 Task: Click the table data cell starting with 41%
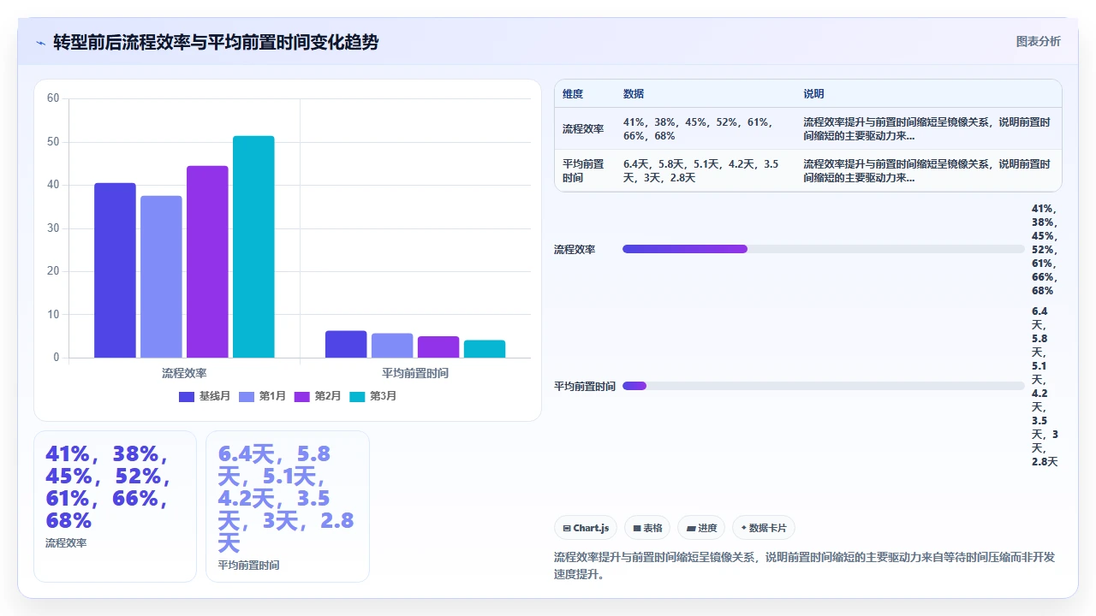706,129
